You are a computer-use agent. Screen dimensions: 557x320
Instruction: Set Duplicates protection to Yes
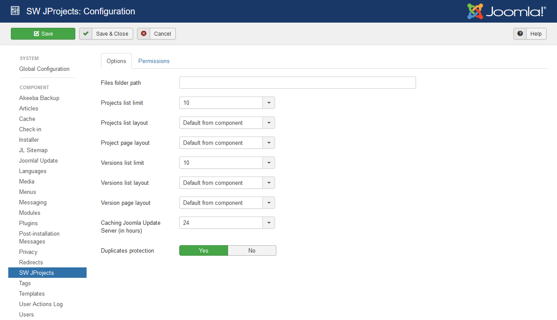point(204,250)
